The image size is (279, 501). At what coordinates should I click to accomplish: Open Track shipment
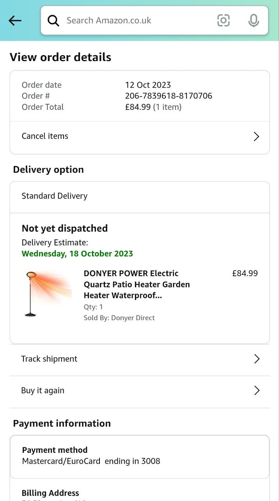[49, 359]
